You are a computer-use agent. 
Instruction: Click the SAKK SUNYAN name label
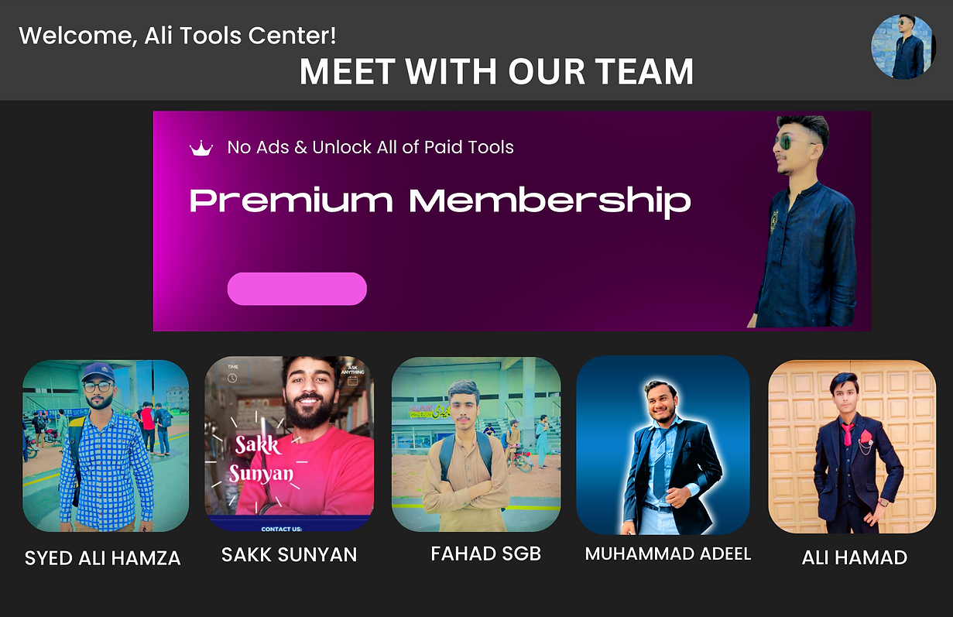pos(289,554)
